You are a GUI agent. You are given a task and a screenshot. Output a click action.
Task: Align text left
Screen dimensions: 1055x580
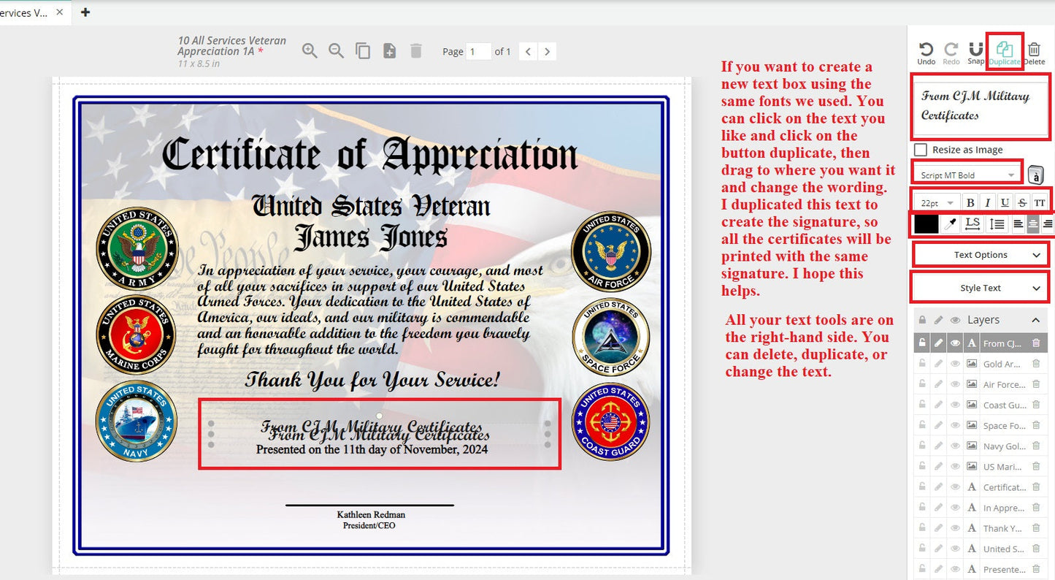(x=1018, y=224)
